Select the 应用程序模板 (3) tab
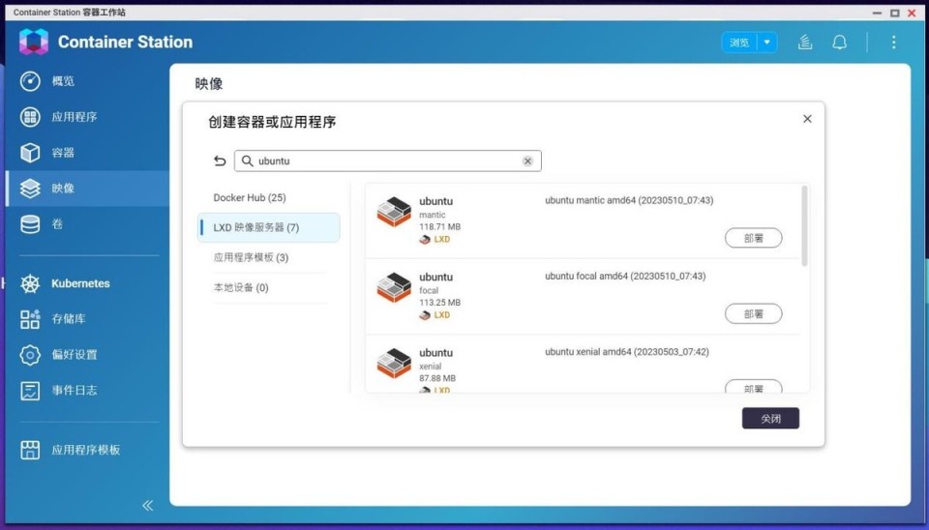This screenshot has width=929, height=530. [252, 257]
